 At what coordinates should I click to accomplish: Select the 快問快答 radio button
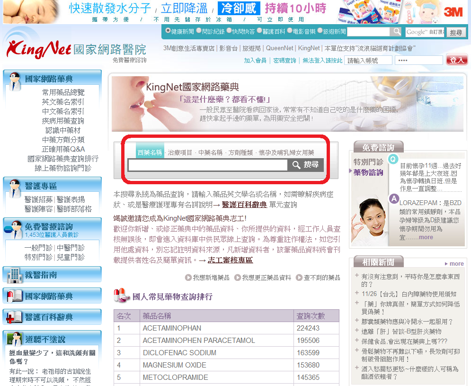229,31
